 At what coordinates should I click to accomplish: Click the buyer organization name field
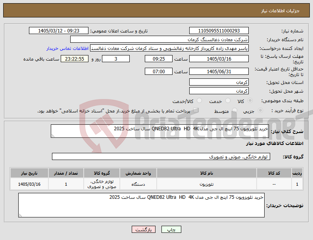click(x=159, y=39)
